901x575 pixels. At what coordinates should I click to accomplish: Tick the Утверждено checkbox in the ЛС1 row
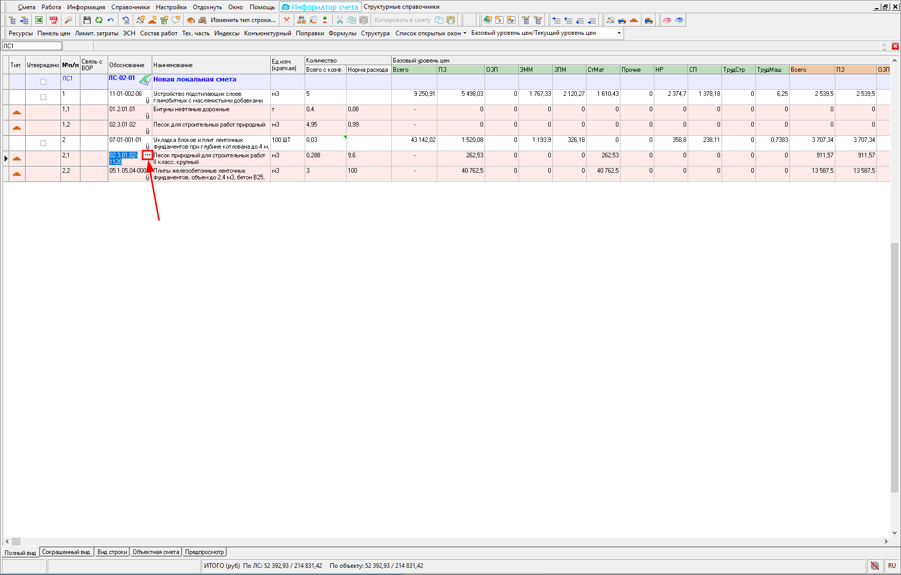click(43, 81)
